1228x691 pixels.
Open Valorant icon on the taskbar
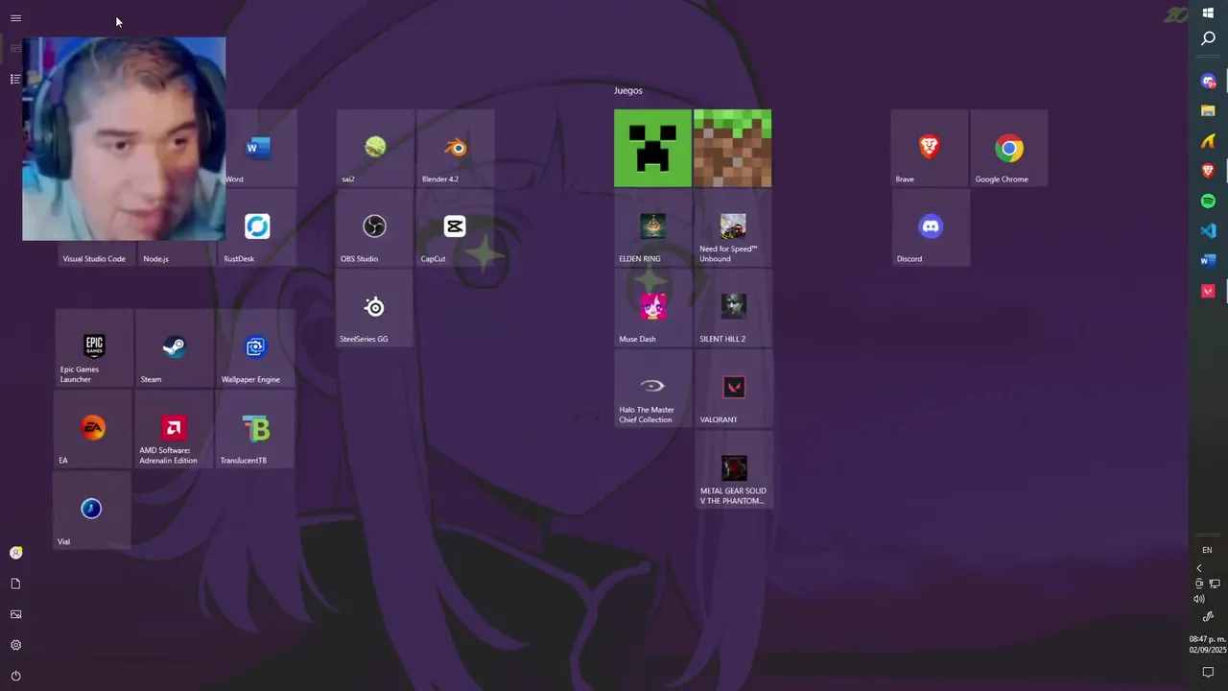[1208, 291]
